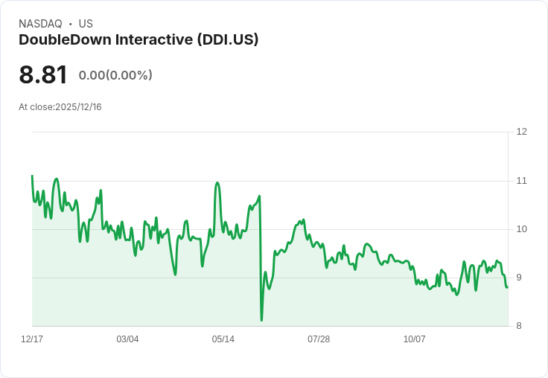Inspect the chart line's starting point
The width and height of the screenshot is (548, 378).
33,176
